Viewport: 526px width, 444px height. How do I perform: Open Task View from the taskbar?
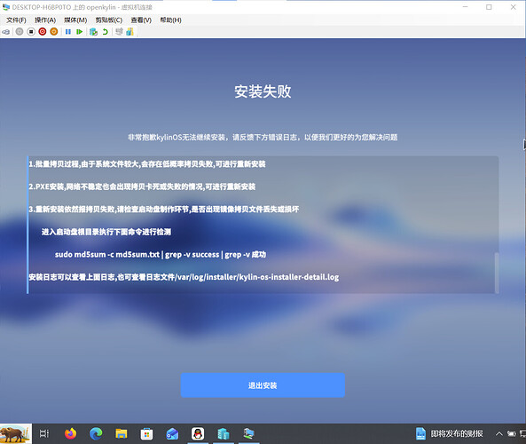pos(44,433)
